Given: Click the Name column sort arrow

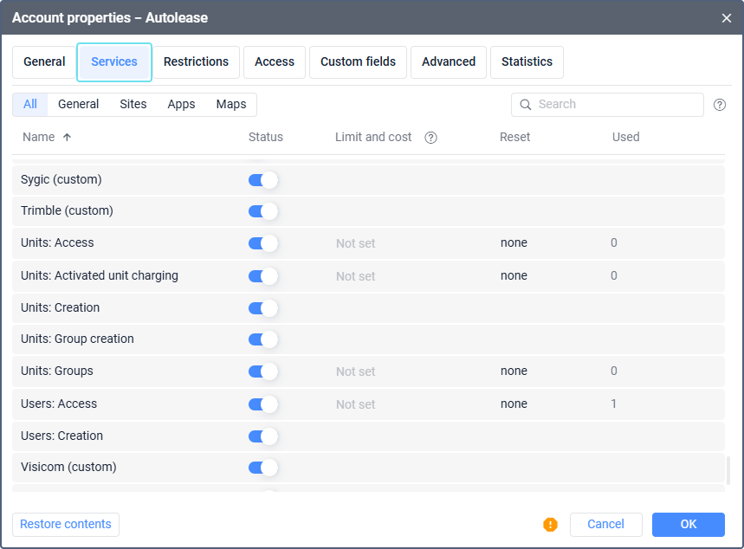Looking at the screenshot, I should (67, 137).
